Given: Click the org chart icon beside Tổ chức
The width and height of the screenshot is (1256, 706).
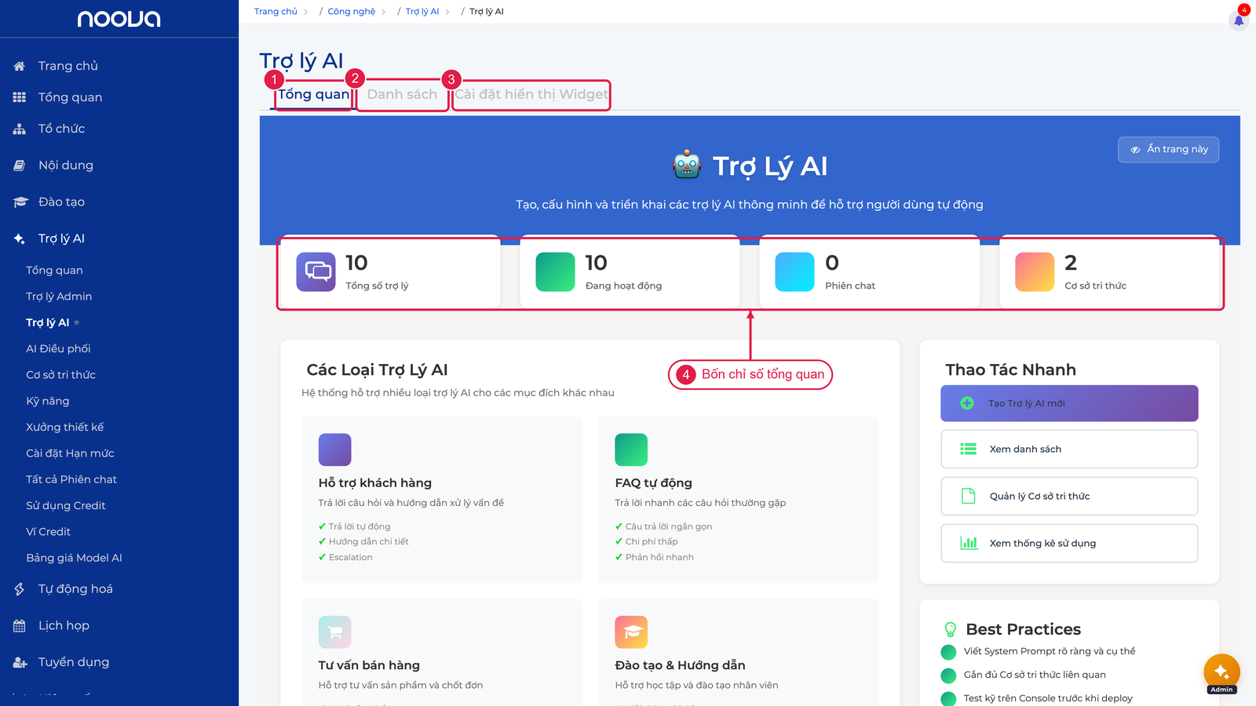Looking at the screenshot, I should tap(20, 129).
